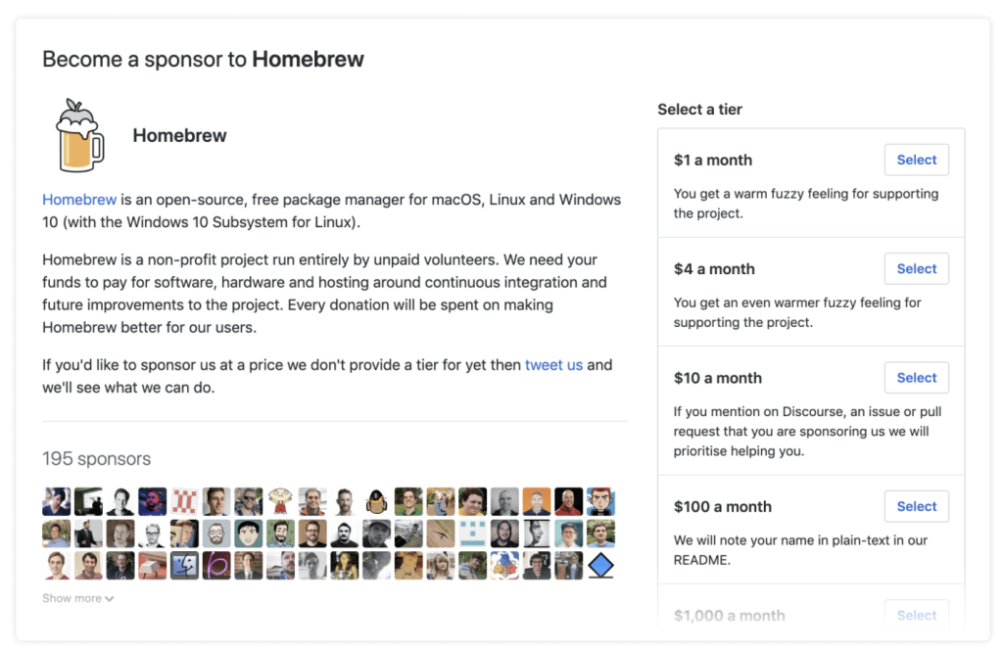Screen dimensions: 1003x651
Task: Click the red checkered pattern sponsor avatar
Action: pos(184,501)
